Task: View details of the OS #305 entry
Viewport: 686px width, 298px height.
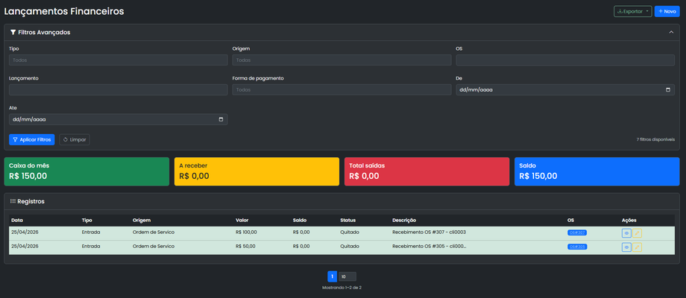Action: click(x=626, y=247)
